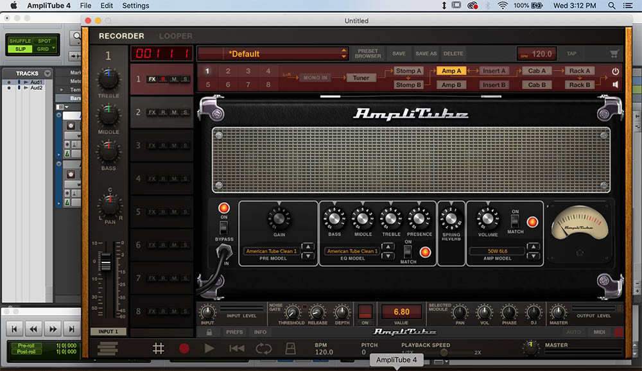Screen dimensions: 642x371
Task: Click the Wi-Fi icon in menu bar
Action: tap(503, 5)
